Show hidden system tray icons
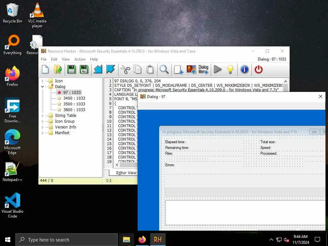328x246 pixels. (x=271, y=240)
